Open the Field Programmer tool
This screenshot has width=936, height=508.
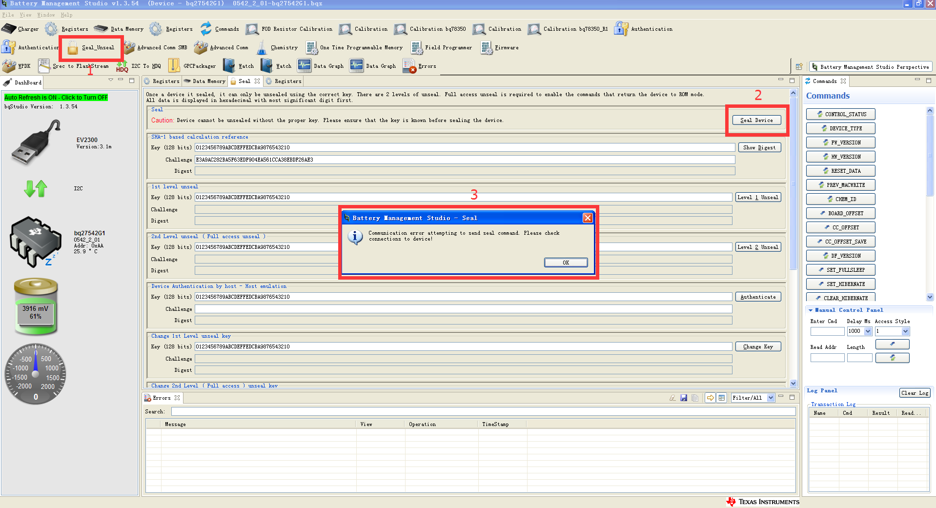tap(441, 47)
